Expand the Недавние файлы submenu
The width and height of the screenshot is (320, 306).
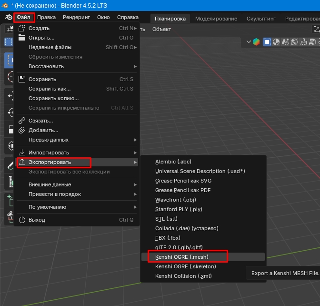point(135,47)
